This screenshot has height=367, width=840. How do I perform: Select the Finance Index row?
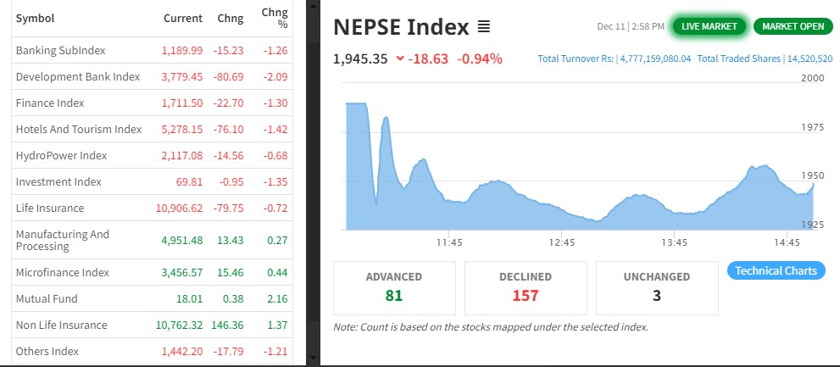coord(50,103)
